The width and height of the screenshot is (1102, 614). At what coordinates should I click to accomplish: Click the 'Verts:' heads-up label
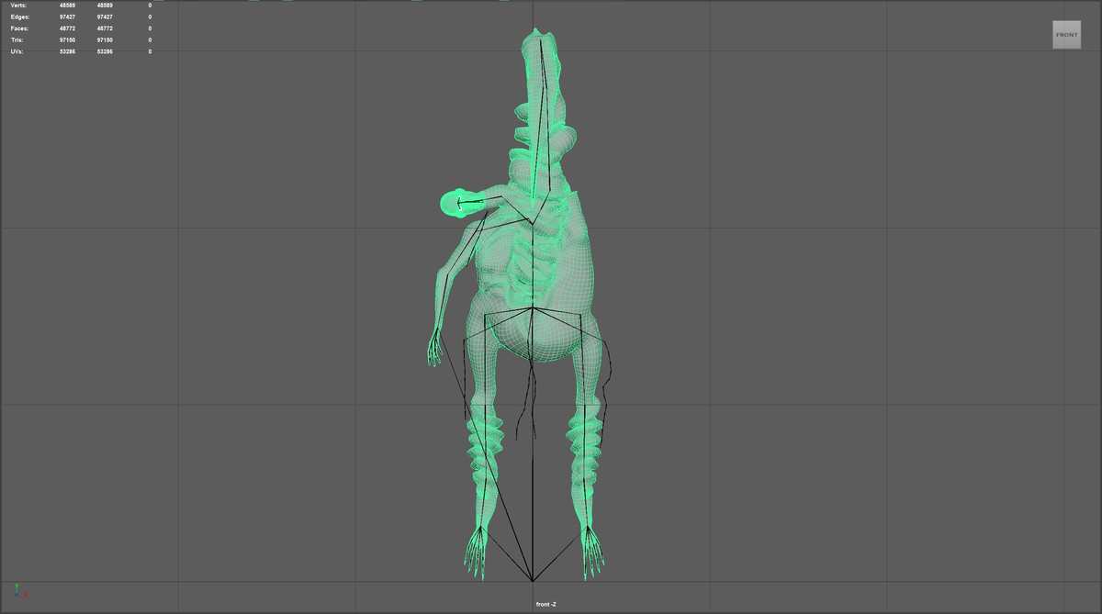coord(19,6)
